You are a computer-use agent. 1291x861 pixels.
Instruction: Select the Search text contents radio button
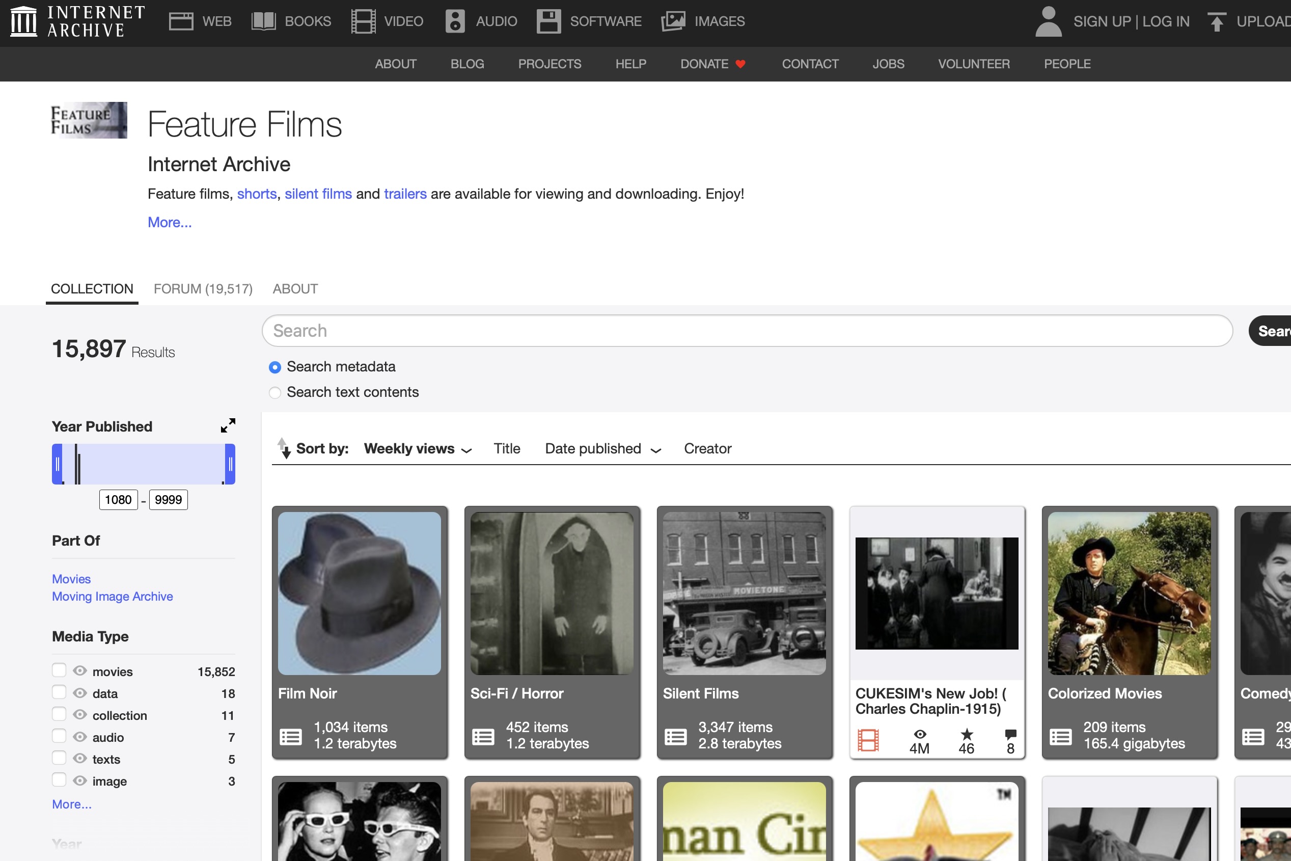(x=275, y=393)
